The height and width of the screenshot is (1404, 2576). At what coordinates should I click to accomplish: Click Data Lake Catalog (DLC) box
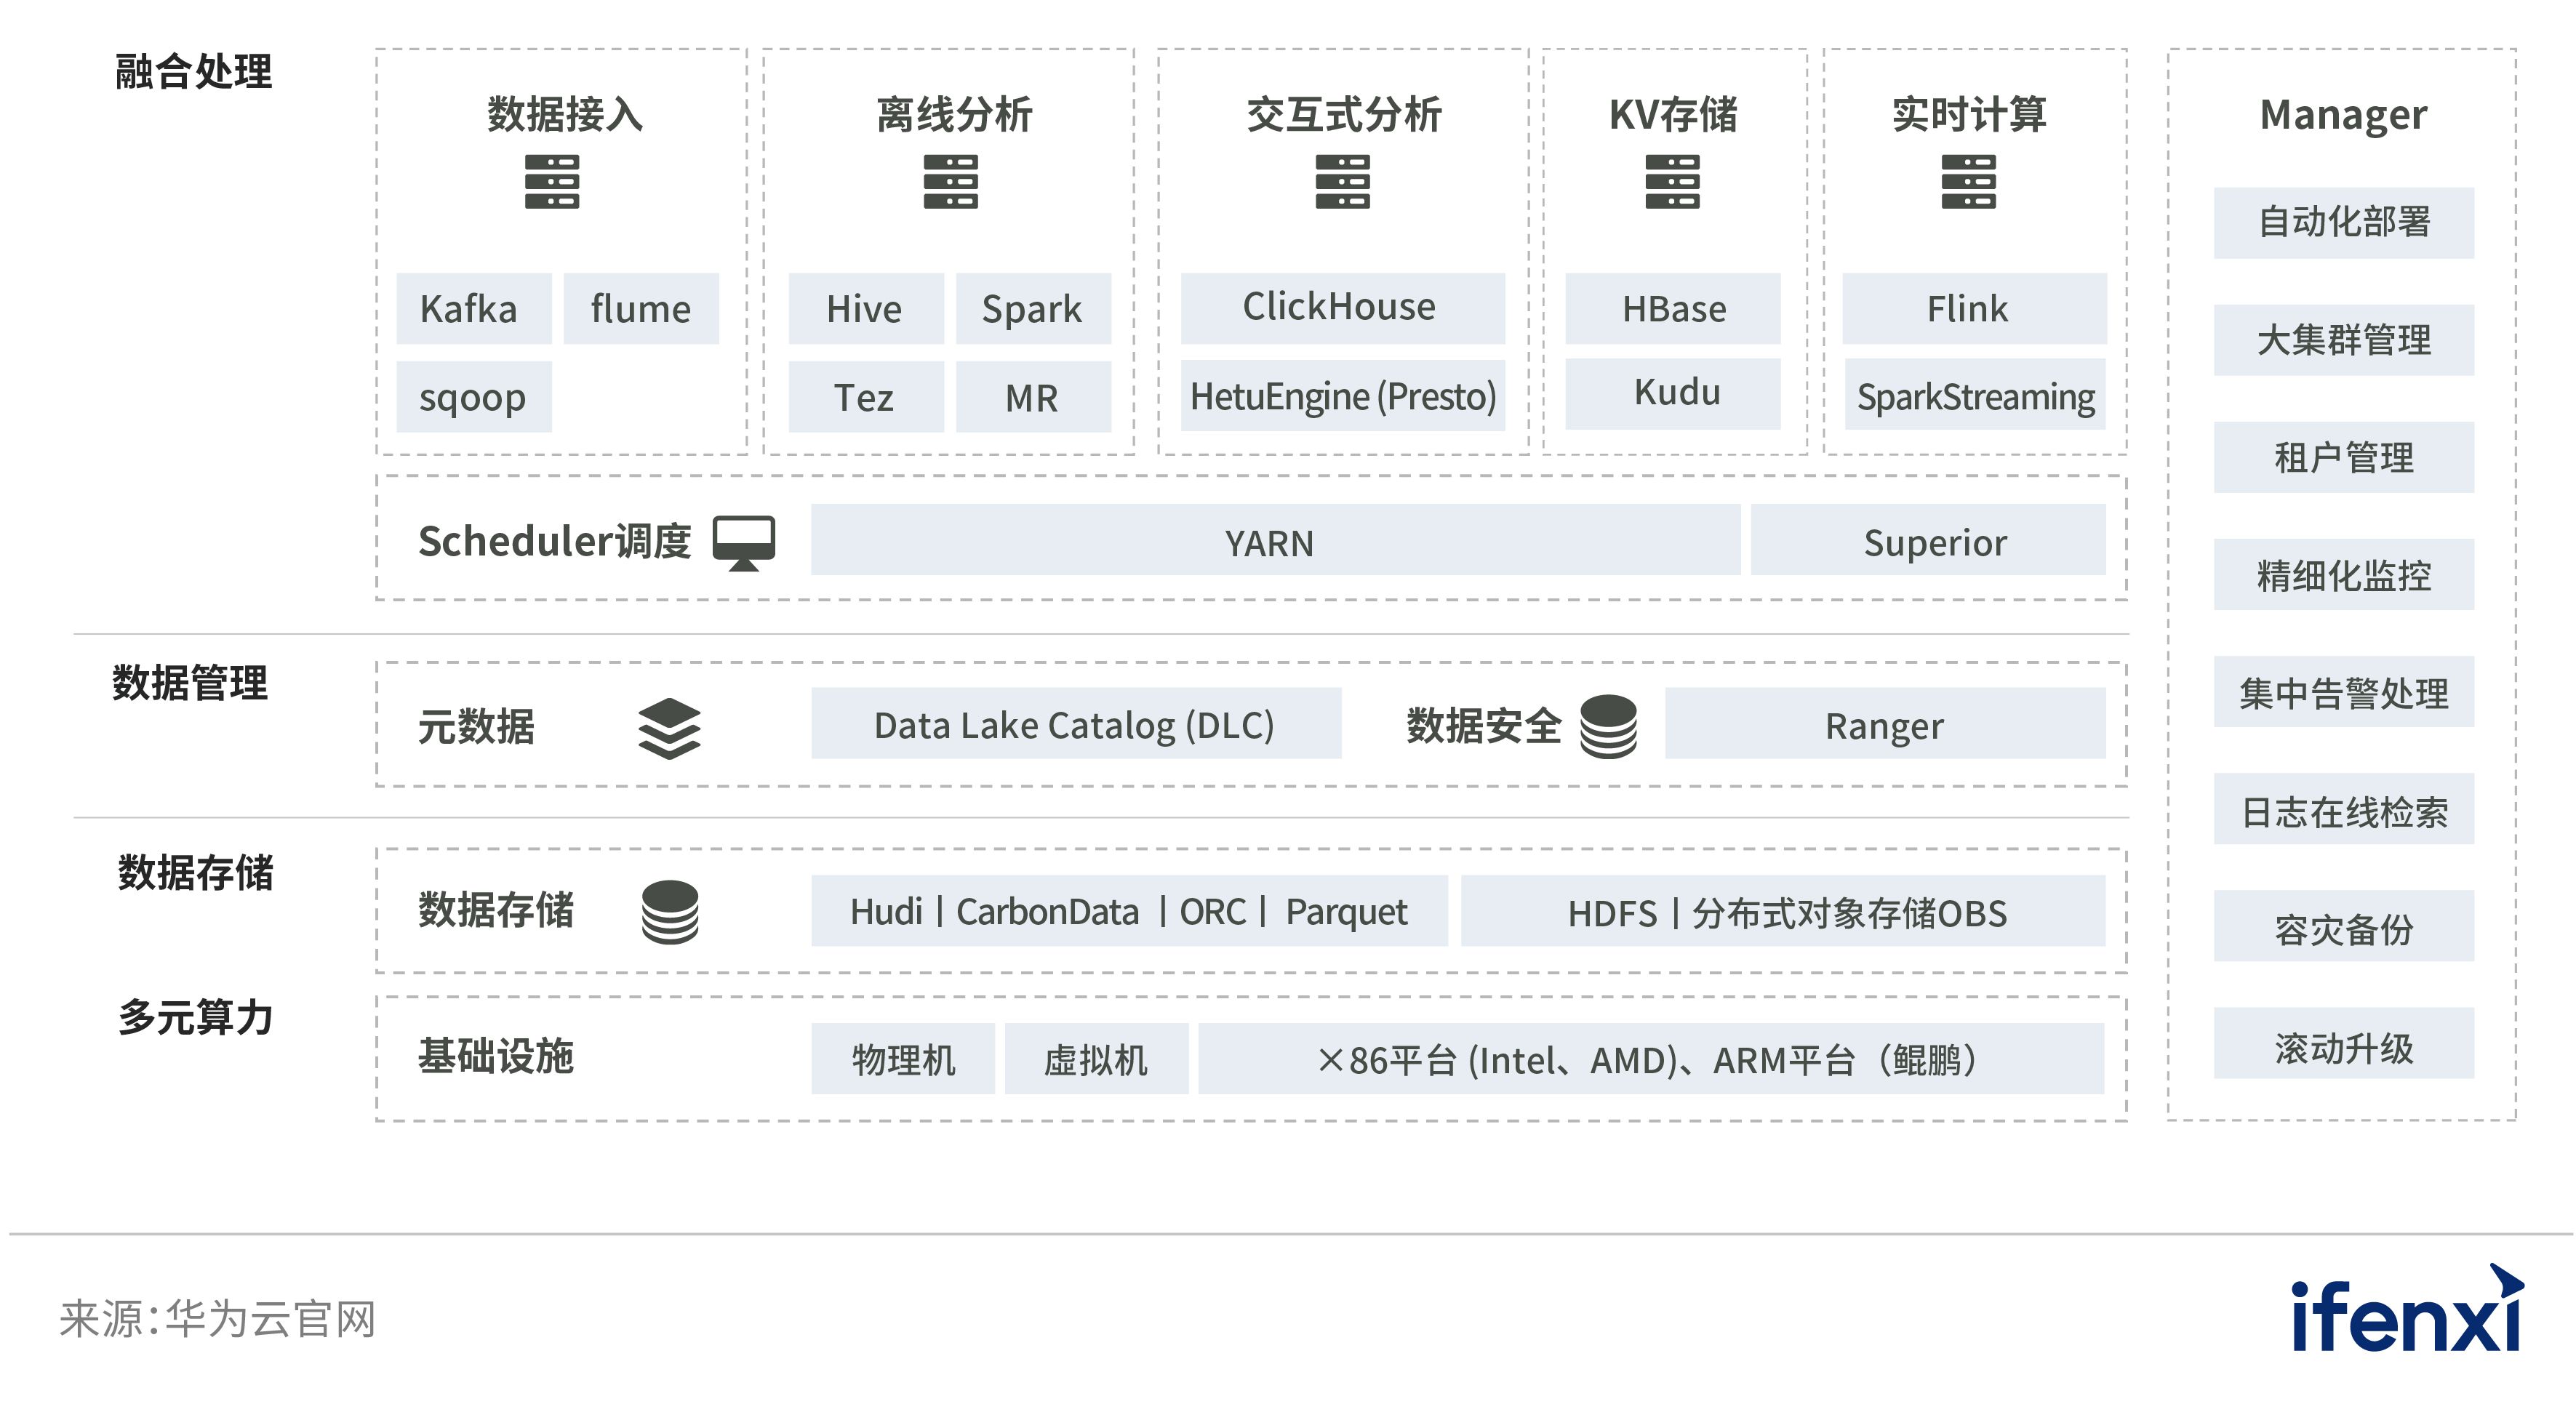[x=1075, y=724]
